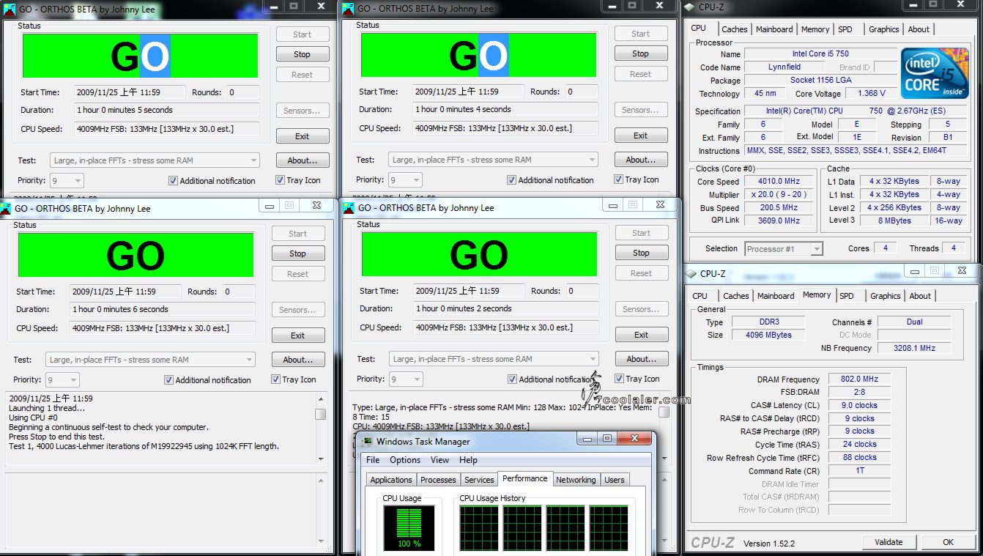Click the first CPU Usage History graph
Image resolution: width=983 pixels, height=556 pixels.
(x=478, y=528)
